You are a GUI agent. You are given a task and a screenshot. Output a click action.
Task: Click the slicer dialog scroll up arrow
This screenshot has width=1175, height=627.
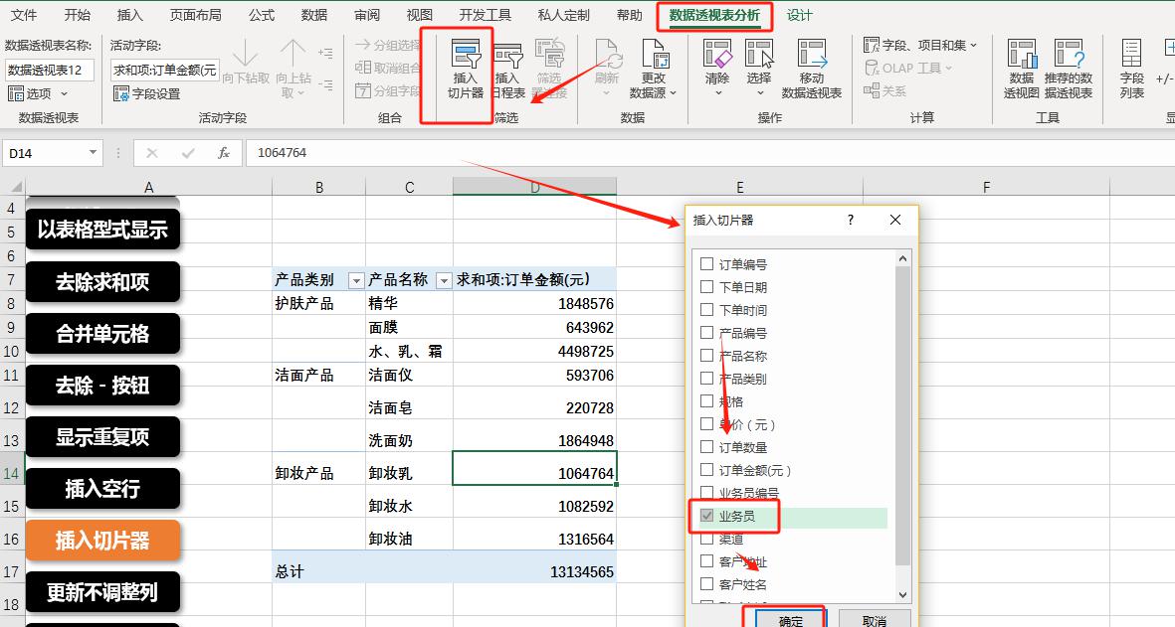click(903, 258)
